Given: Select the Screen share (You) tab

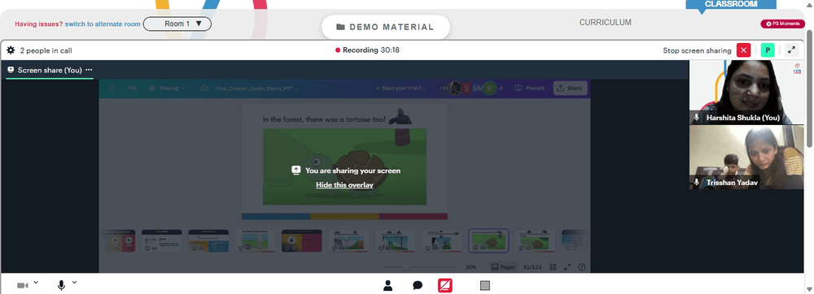Looking at the screenshot, I should 50,70.
